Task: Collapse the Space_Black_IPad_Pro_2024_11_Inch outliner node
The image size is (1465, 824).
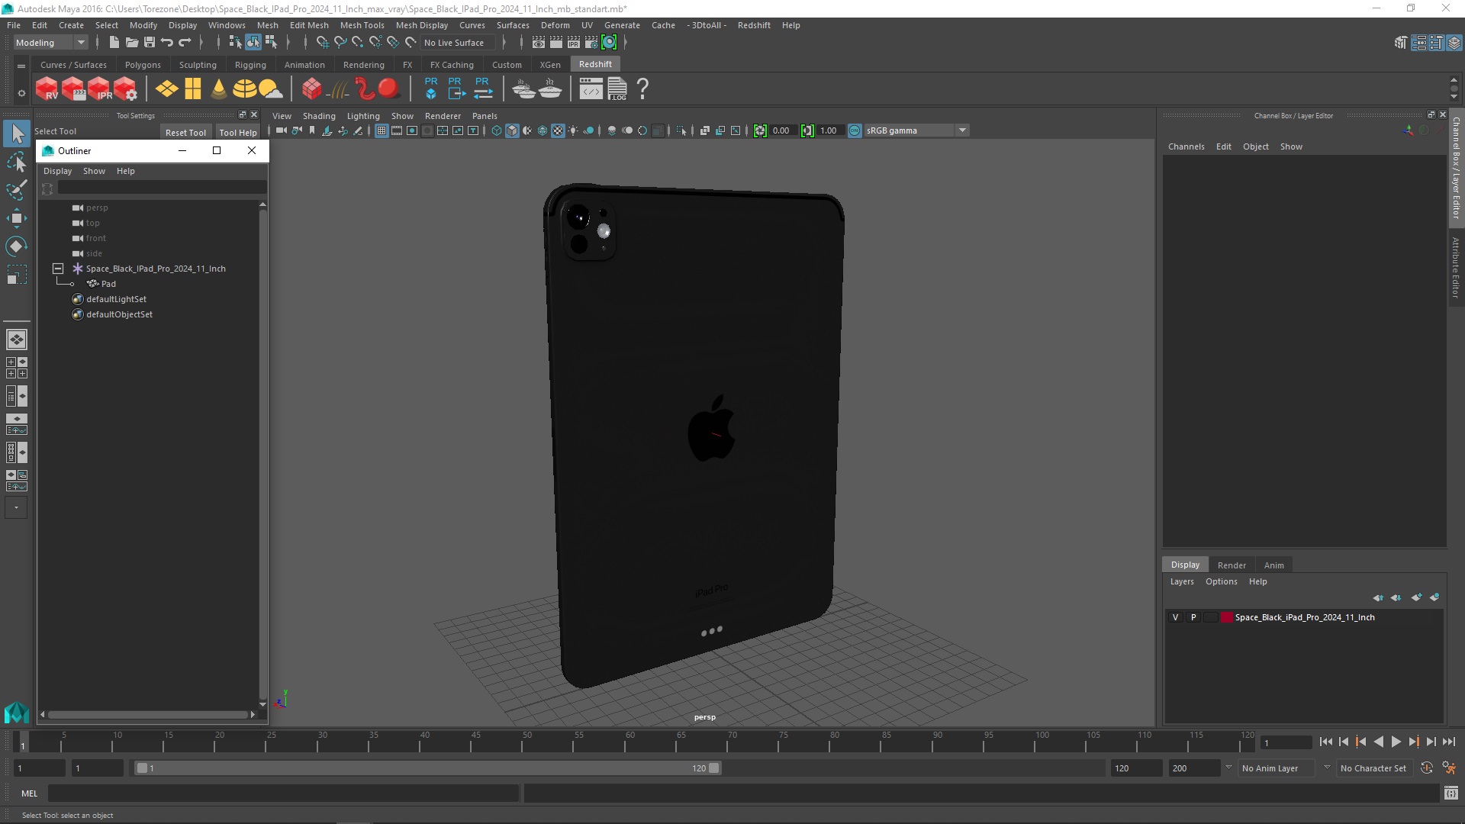Action: tap(58, 269)
